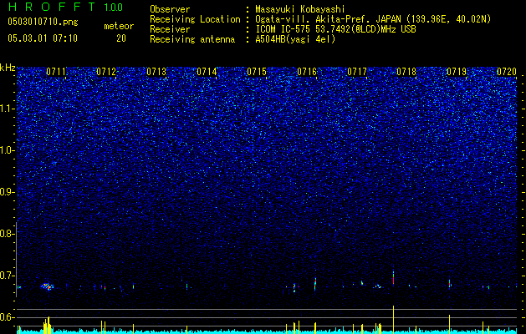Screen dimensions: 526x334
Task: Click the 1.1 frequency axis label
Action: click(7, 109)
